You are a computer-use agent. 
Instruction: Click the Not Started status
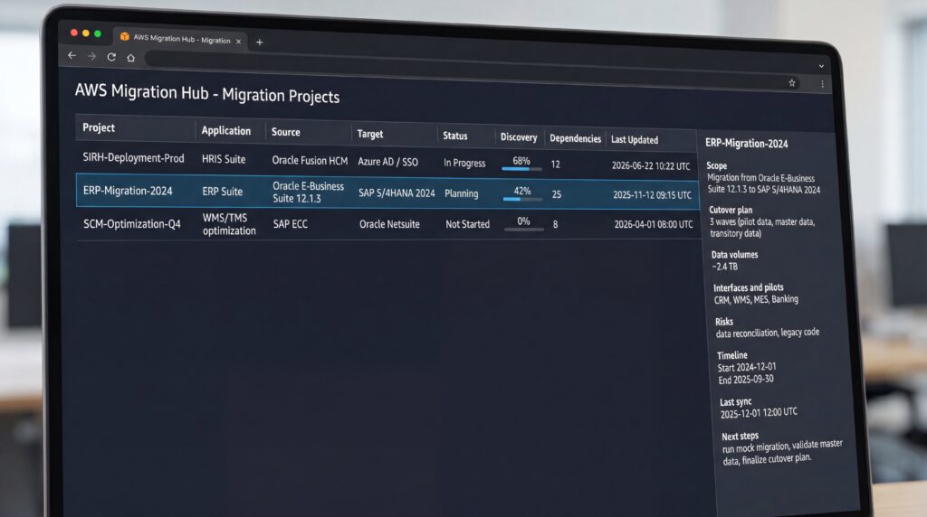pyautogui.click(x=468, y=224)
